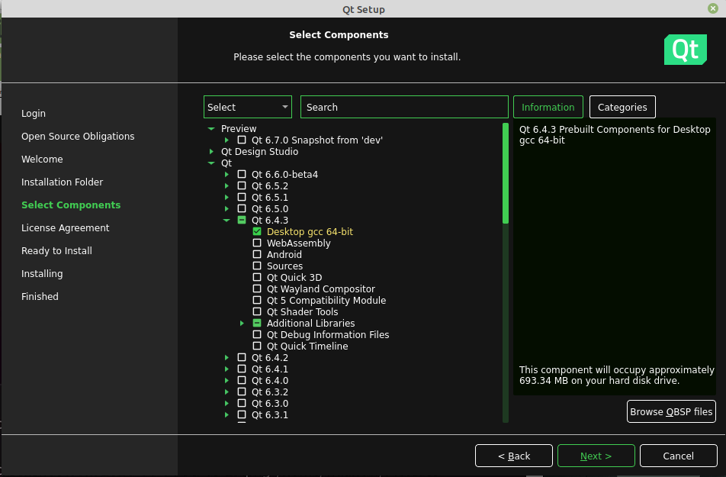
Task: Switch to the Information tab
Action: (x=548, y=108)
